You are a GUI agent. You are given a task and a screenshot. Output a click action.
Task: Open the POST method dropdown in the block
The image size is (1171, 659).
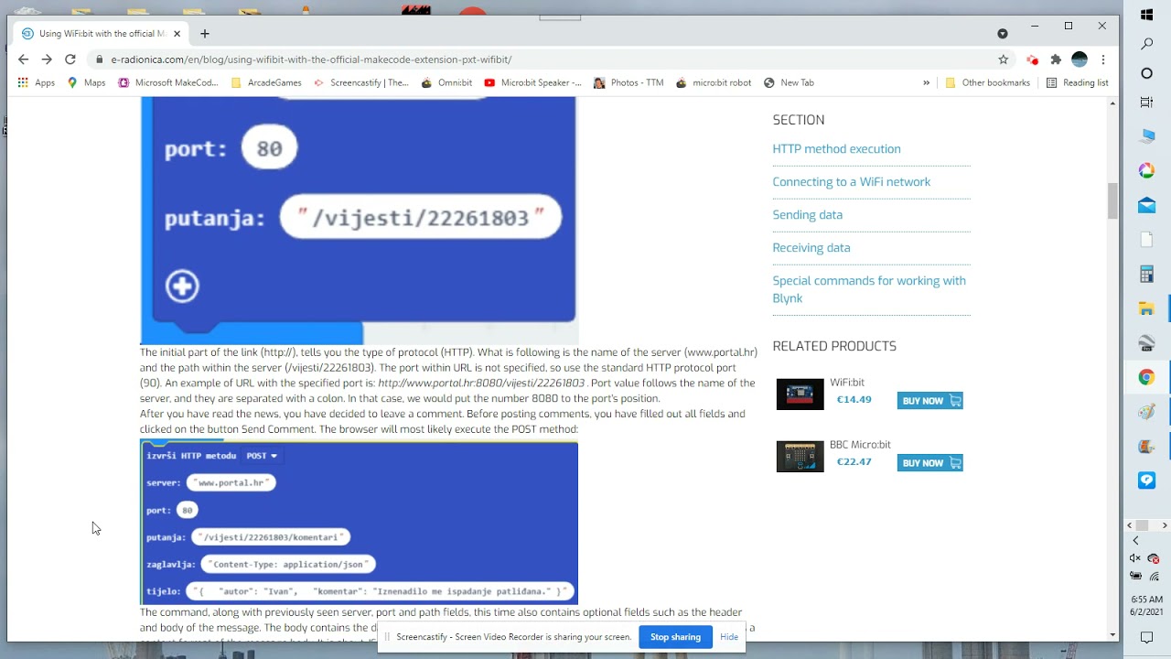pyautogui.click(x=262, y=456)
